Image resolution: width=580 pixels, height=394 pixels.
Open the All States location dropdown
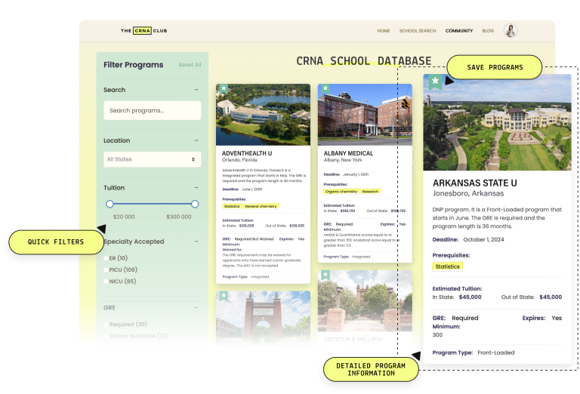click(x=153, y=159)
